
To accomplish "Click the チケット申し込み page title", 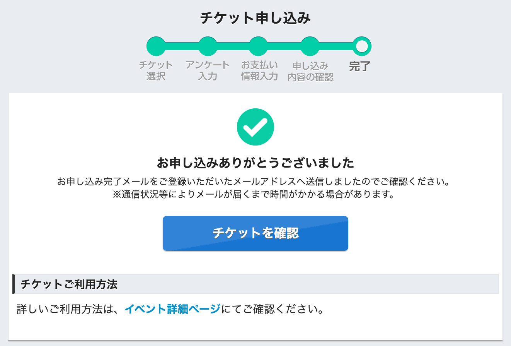I will click(255, 18).
